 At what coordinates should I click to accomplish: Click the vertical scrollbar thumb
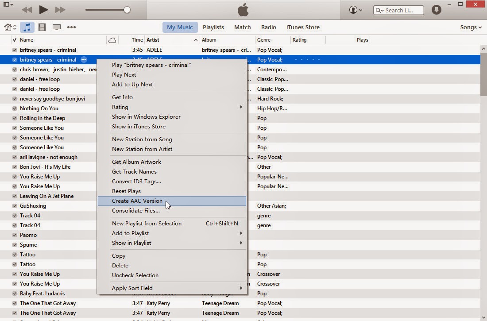coord(483,74)
